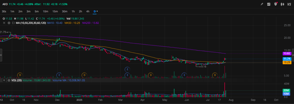Click the Volume MA : 10,008,961.05 text
The height and width of the screenshot is (104, 294).
click(x=69, y=80)
